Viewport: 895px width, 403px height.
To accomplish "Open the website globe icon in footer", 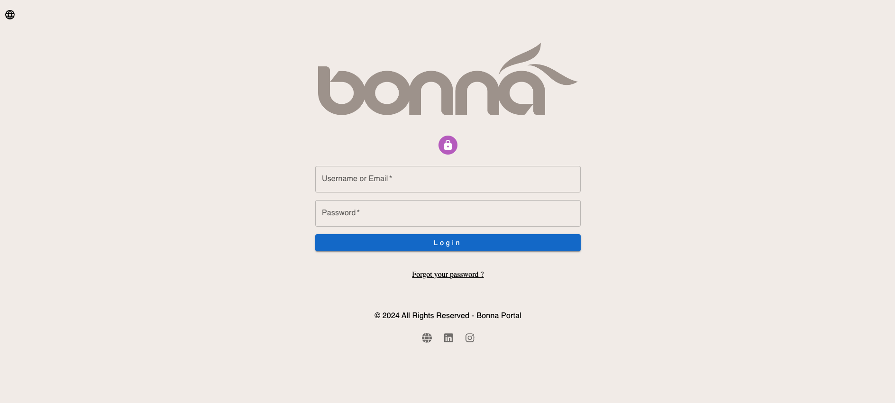I will [x=427, y=338].
